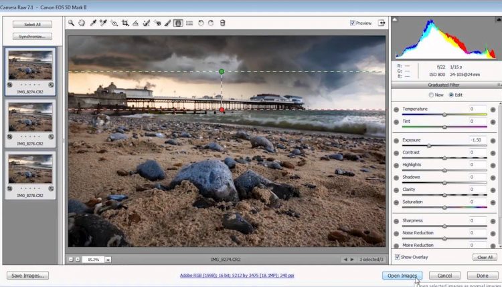This screenshot has height=287, width=502.
Task: Select the IMG_8276.CR2 thumbnail
Action: point(30,117)
